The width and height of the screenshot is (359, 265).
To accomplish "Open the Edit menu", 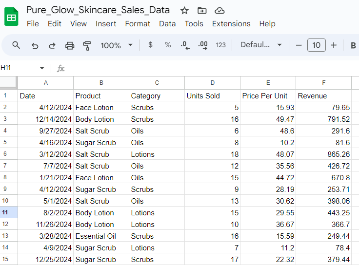I will click(x=54, y=24).
